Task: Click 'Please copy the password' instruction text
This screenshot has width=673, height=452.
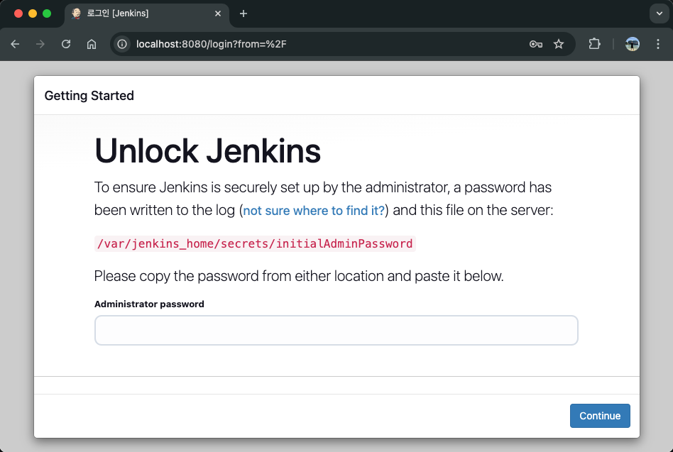Action: pyautogui.click(x=299, y=276)
